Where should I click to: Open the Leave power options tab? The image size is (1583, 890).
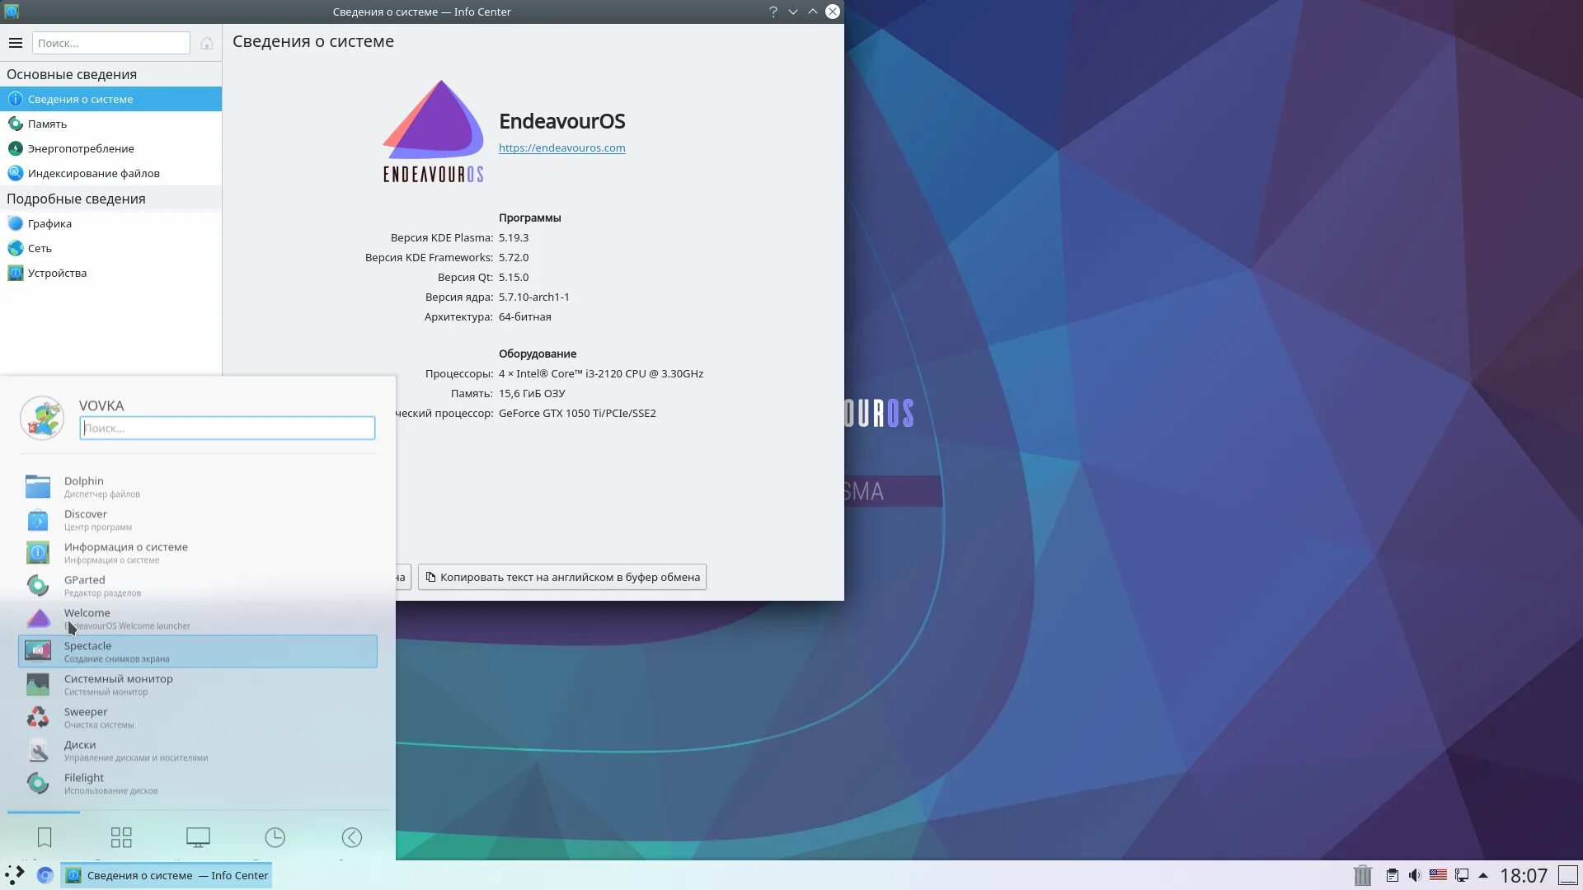(x=351, y=838)
